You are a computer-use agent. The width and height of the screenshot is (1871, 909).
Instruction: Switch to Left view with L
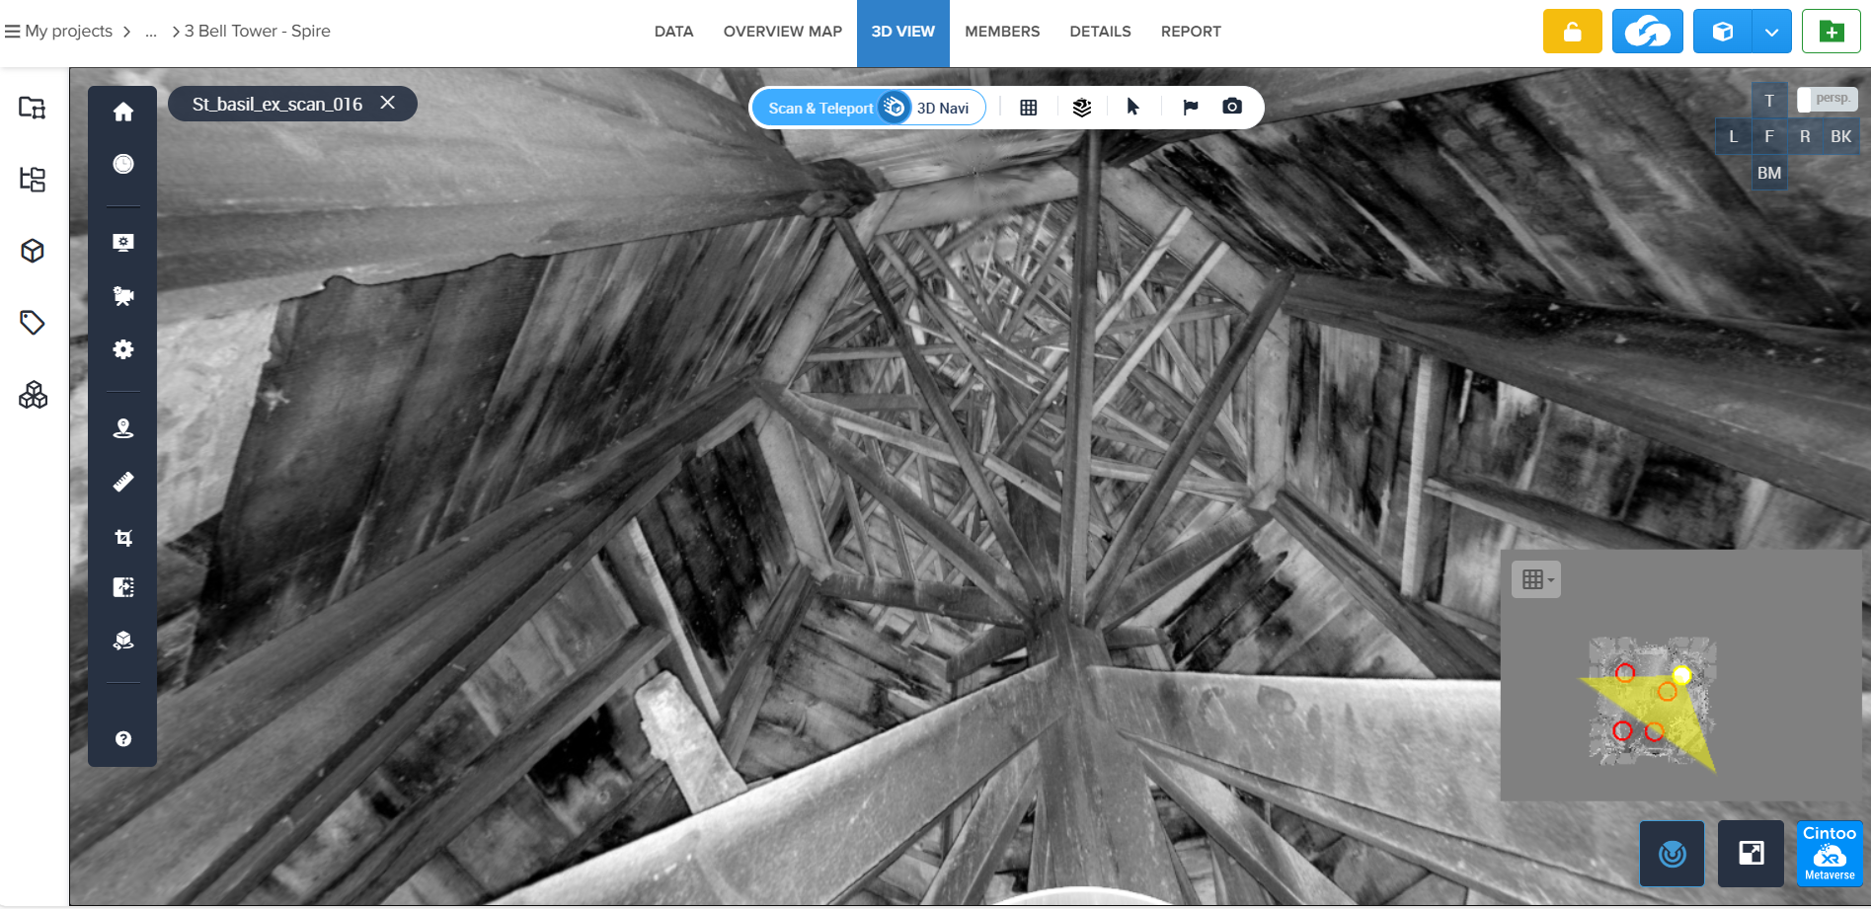point(1733,136)
